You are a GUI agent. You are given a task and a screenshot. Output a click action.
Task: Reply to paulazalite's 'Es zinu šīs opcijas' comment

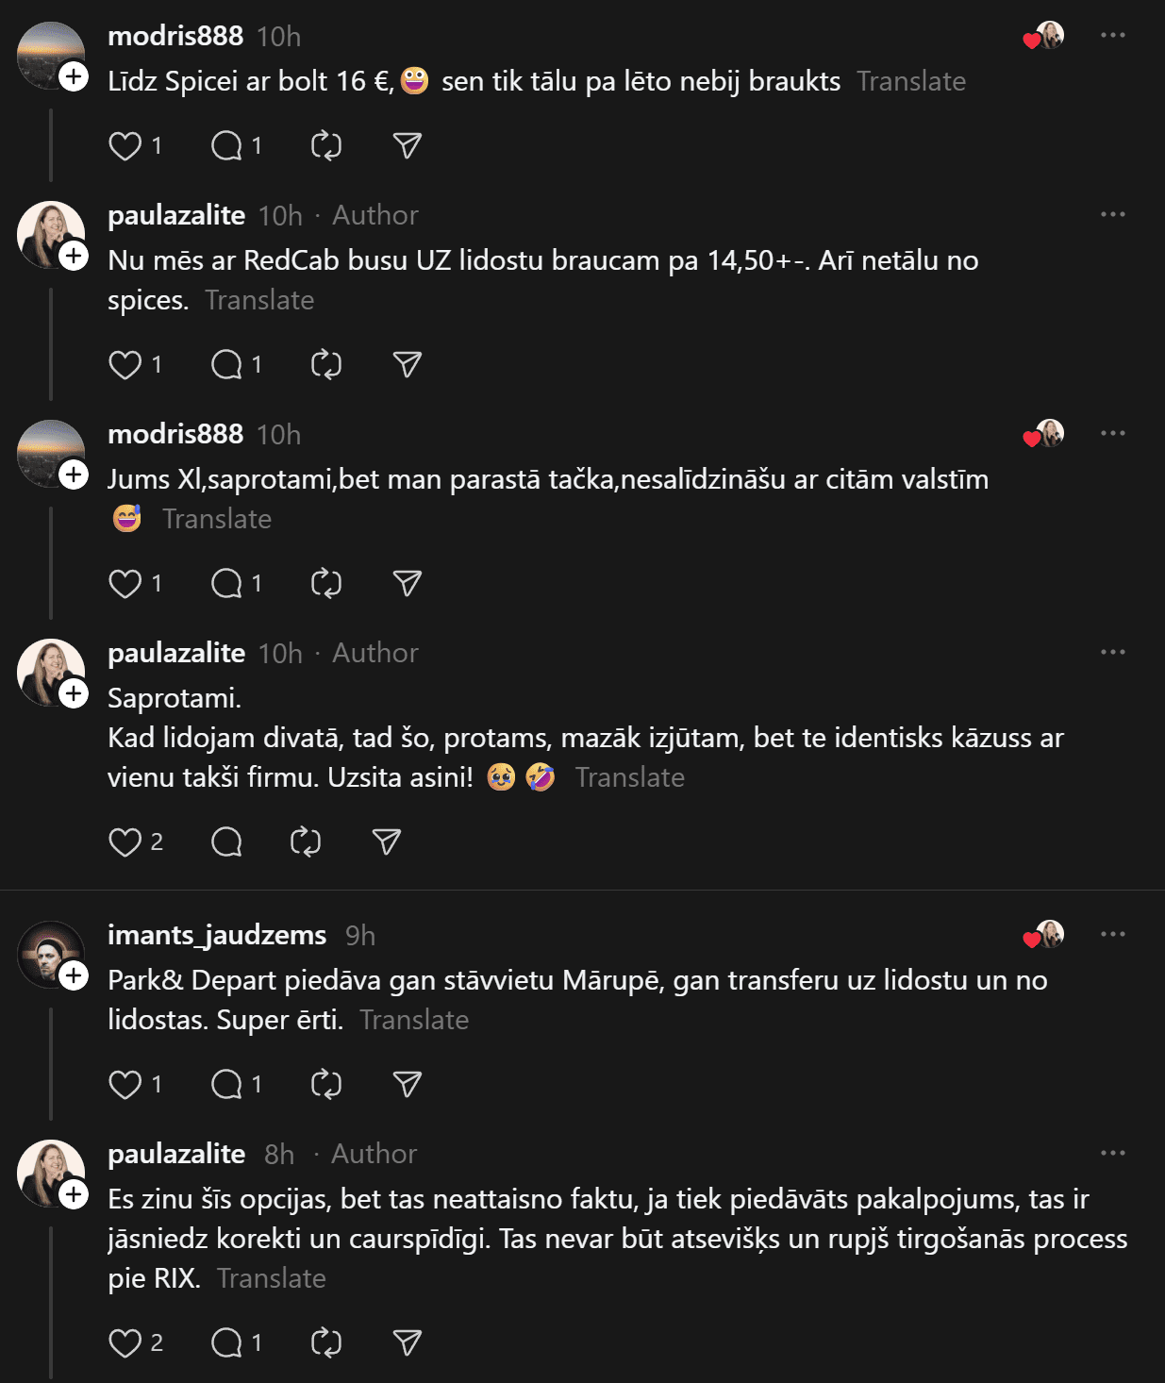(x=227, y=1343)
